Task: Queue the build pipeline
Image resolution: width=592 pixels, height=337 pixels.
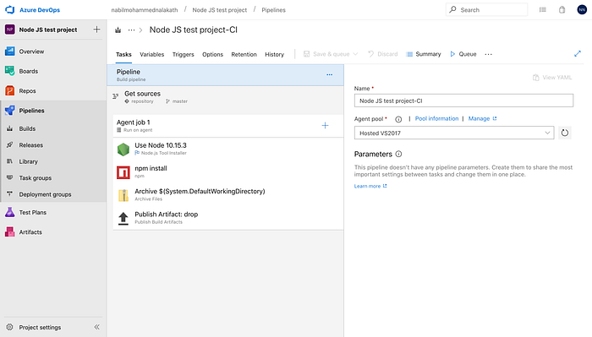Action: [x=463, y=54]
